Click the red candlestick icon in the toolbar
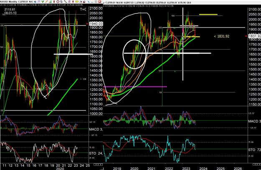The height and width of the screenshot is (170, 261). pyautogui.click(x=54, y=2)
